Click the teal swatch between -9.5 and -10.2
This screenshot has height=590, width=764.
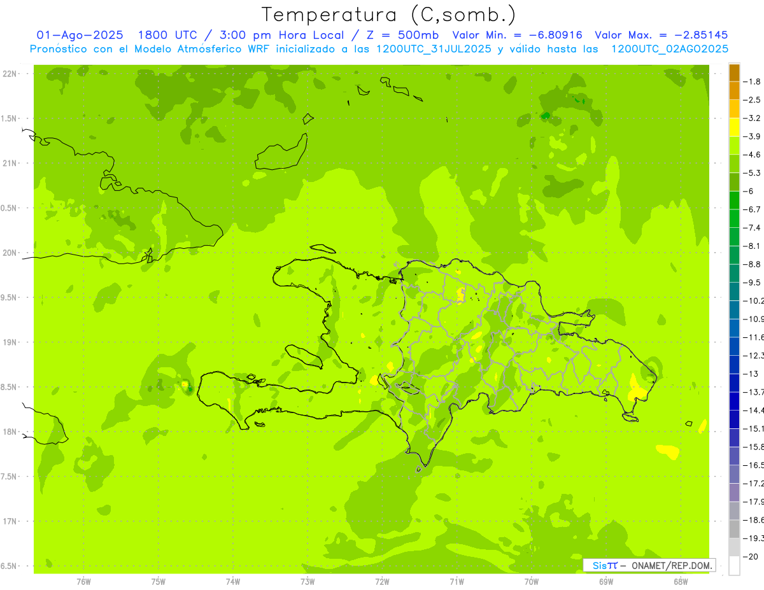point(734,291)
